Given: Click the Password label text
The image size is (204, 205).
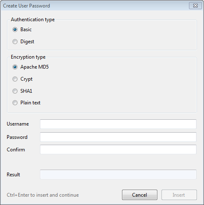Looking at the screenshot, I should pos(17,137).
